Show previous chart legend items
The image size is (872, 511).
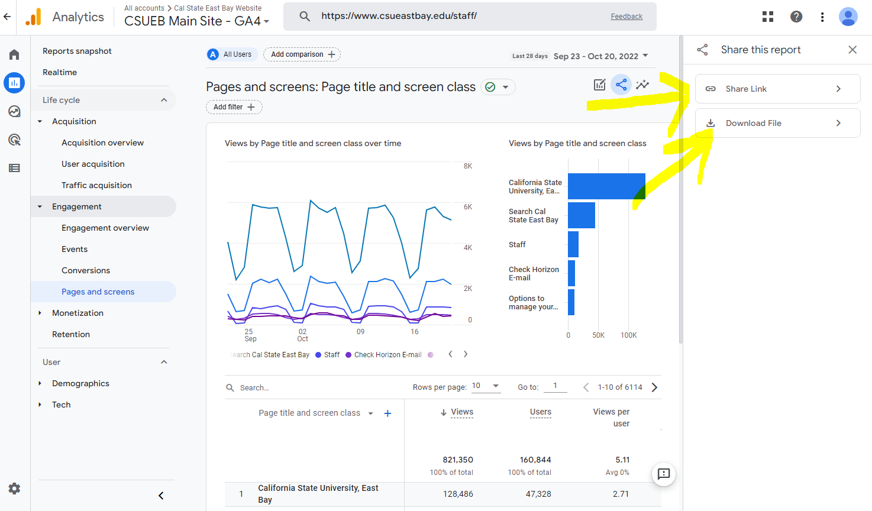click(x=450, y=354)
